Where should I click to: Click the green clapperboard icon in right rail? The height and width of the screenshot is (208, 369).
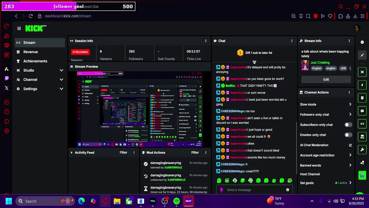point(362,175)
